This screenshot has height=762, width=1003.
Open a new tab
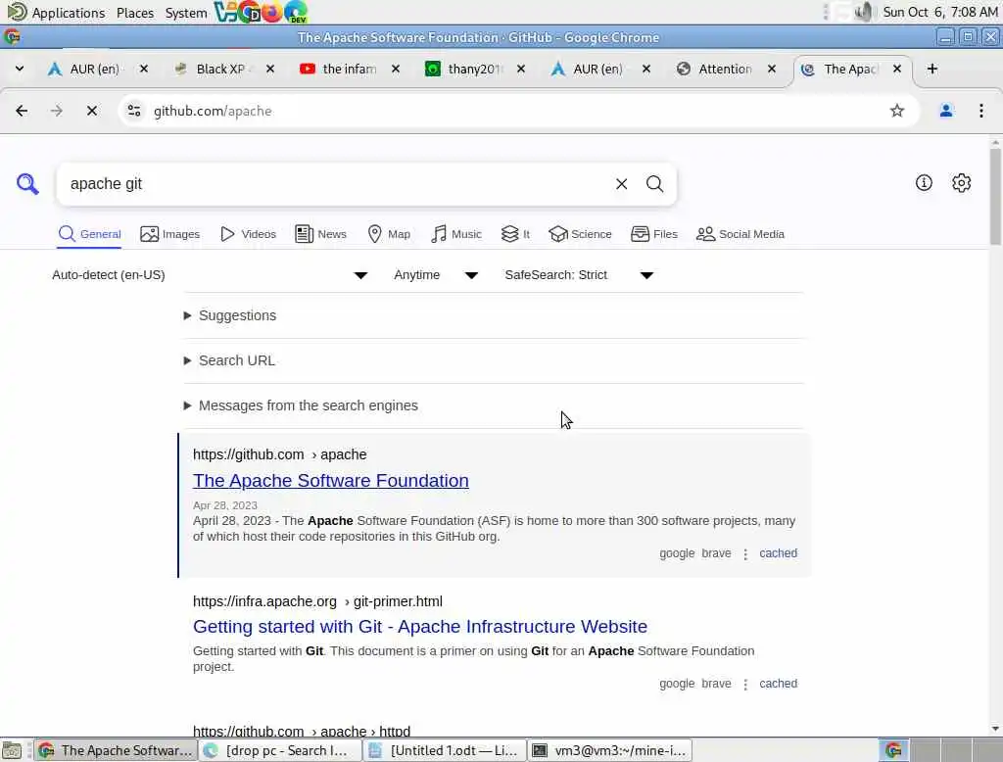[932, 69]
